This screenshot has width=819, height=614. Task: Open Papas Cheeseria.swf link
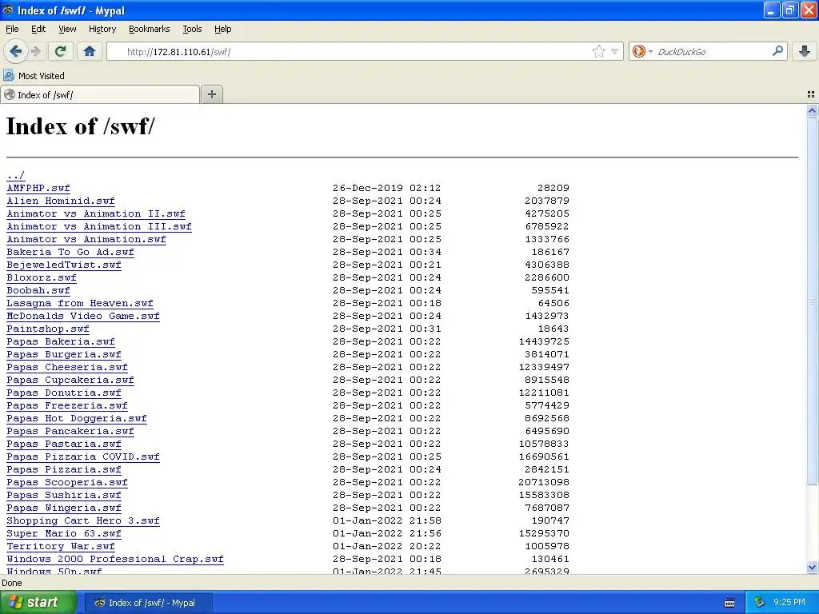coord(67,367)
